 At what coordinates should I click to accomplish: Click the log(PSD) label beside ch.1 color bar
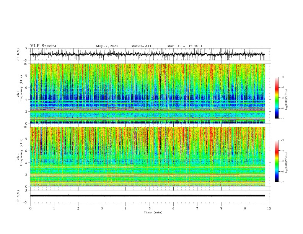(287, 100)
